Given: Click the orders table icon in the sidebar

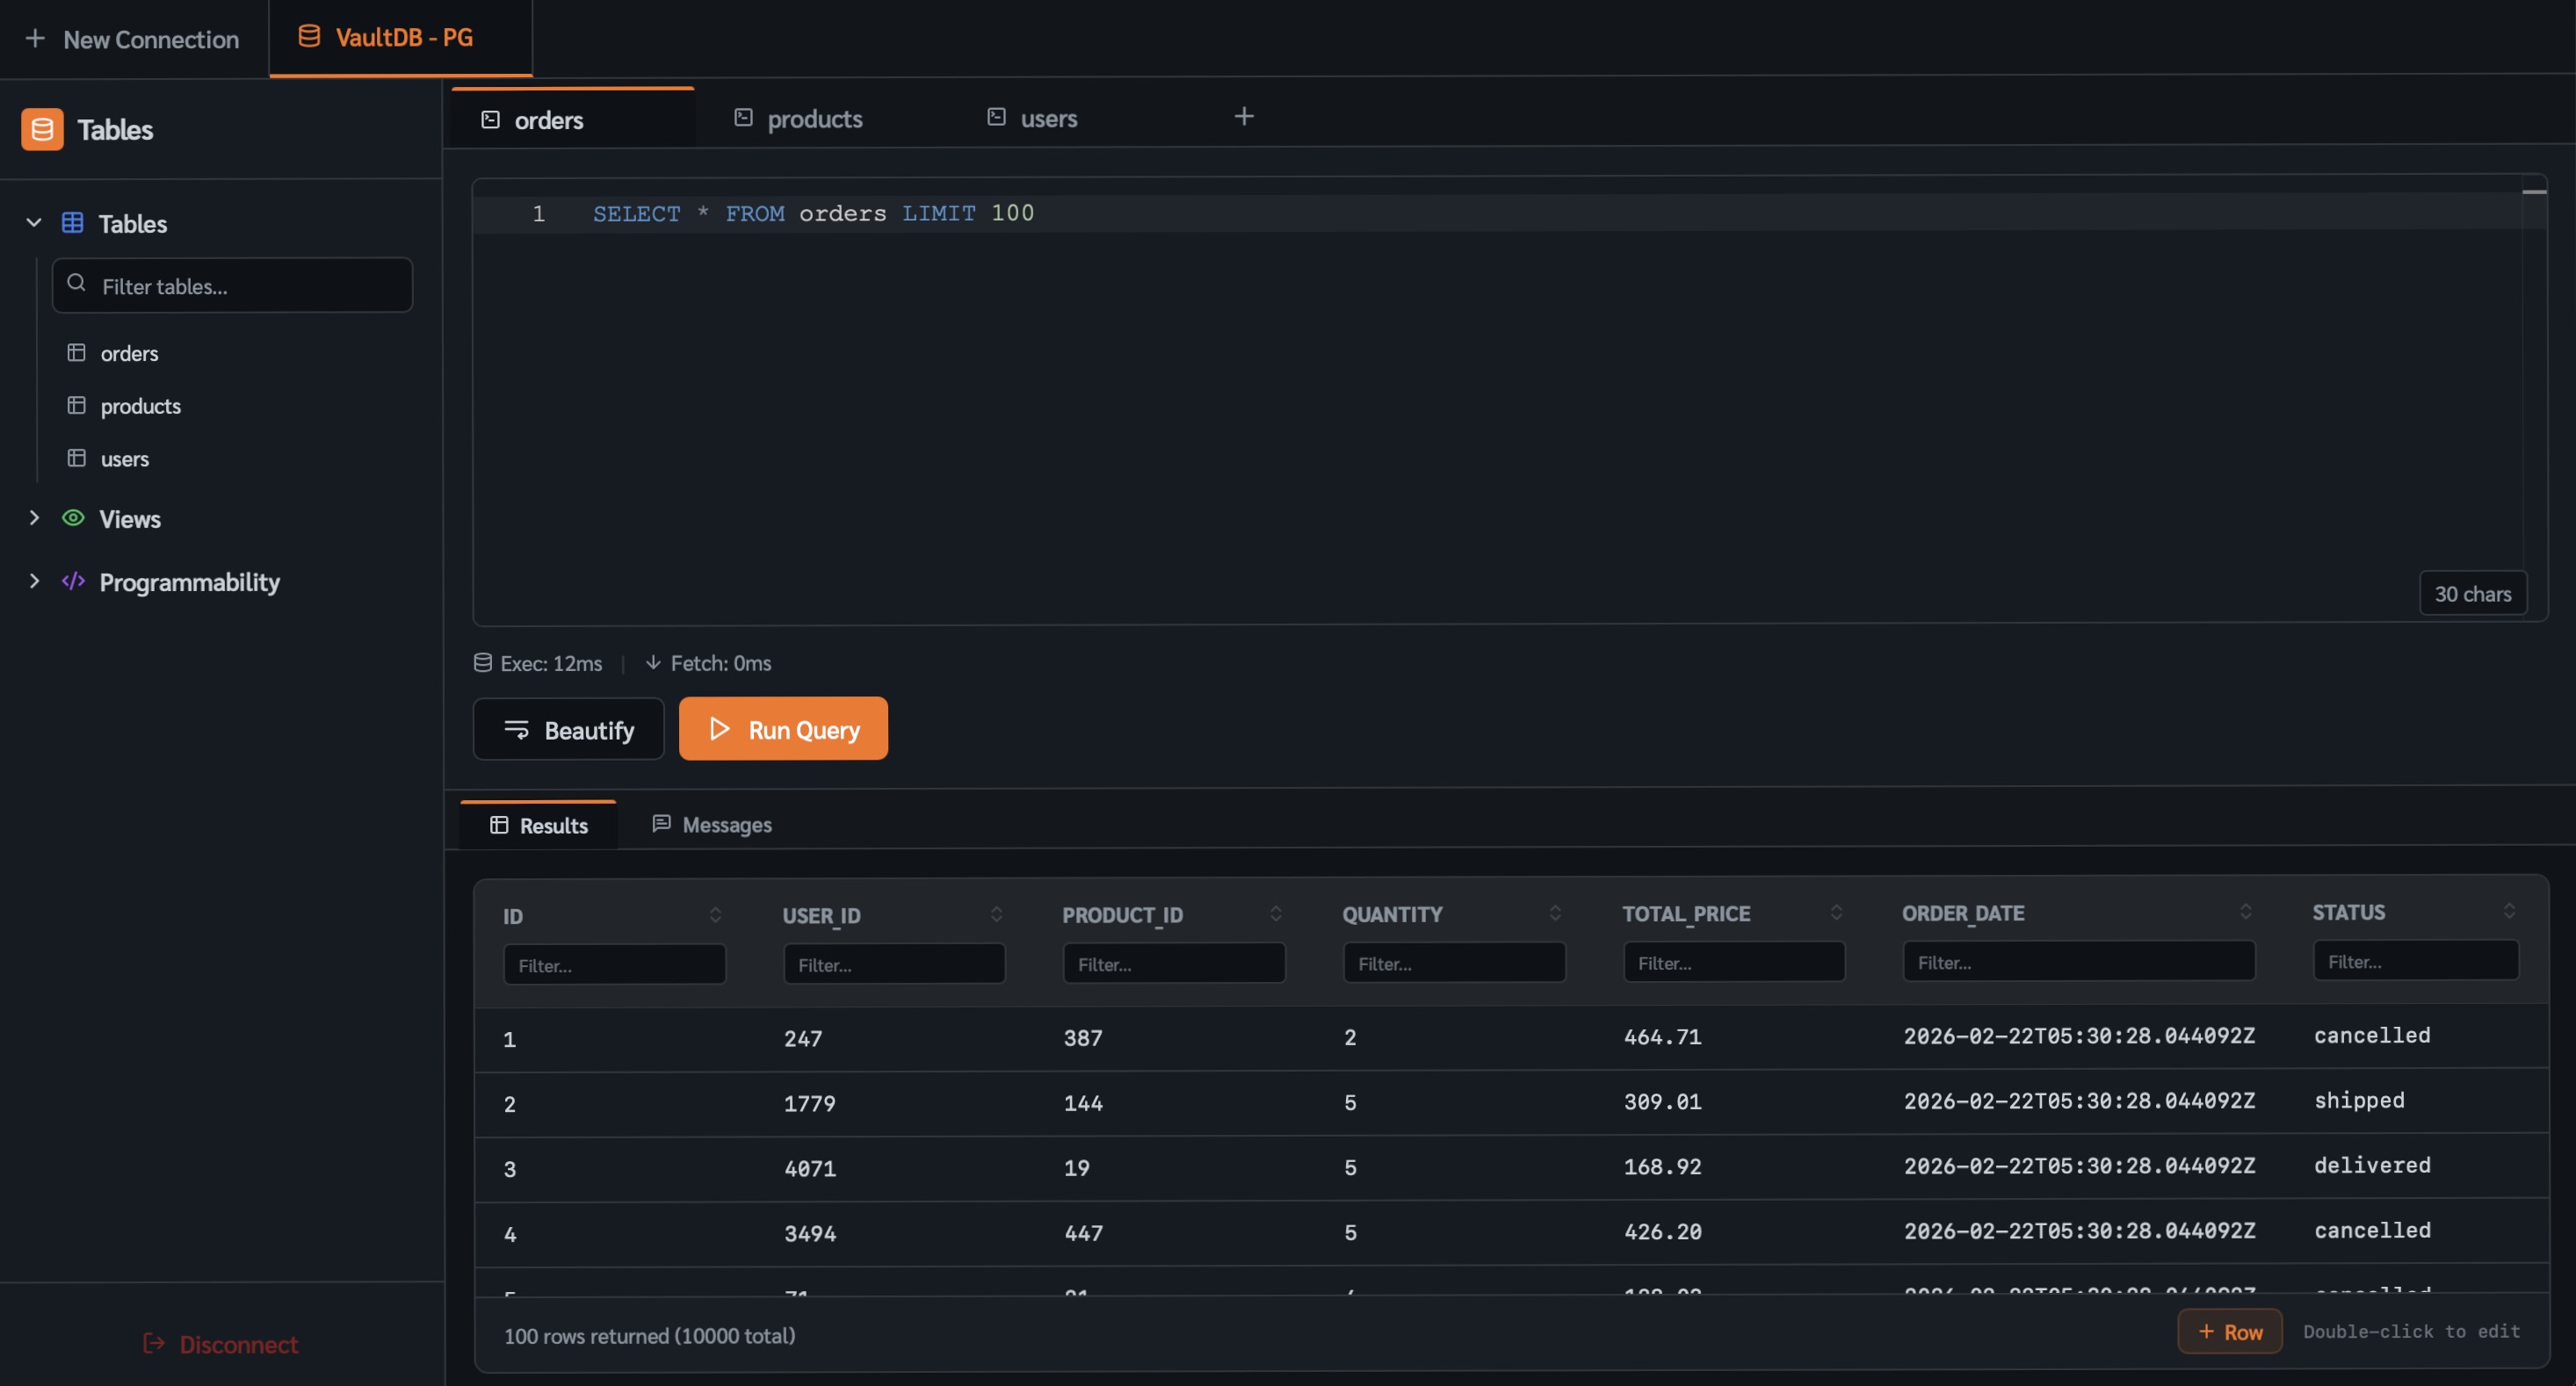Looking at the screenshot, I should coord(76,353).
